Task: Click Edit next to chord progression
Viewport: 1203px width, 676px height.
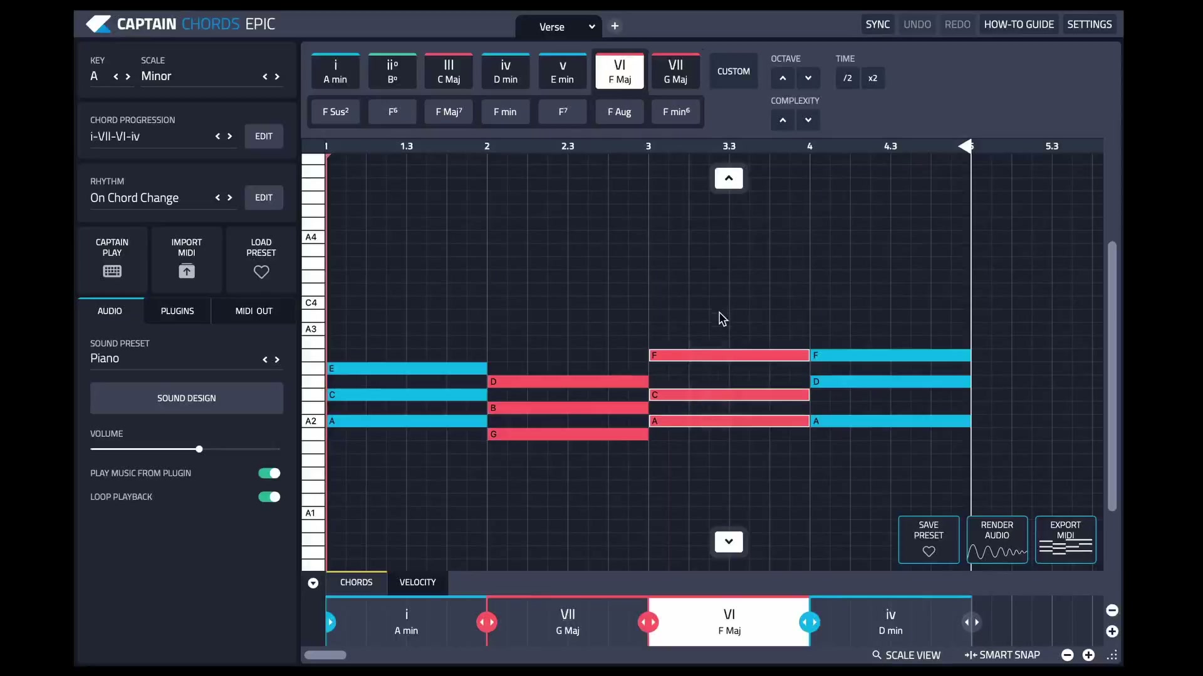Action: [x=264, y=136]
